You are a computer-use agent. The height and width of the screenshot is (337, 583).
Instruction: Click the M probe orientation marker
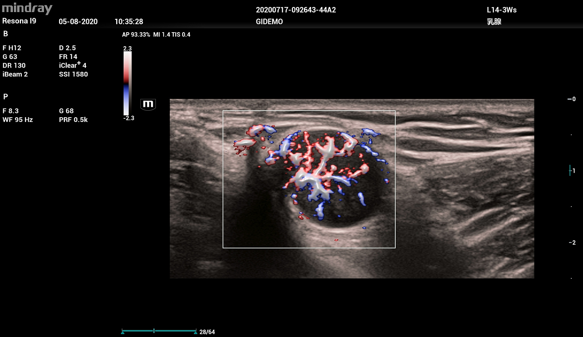tap(148, 104)
